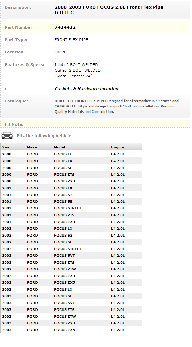
Task: Click the Catalogue label
Action: pyautogui.click(x=16, y=101)
